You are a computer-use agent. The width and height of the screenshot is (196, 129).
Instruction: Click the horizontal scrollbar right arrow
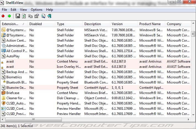tap(189, 119)
